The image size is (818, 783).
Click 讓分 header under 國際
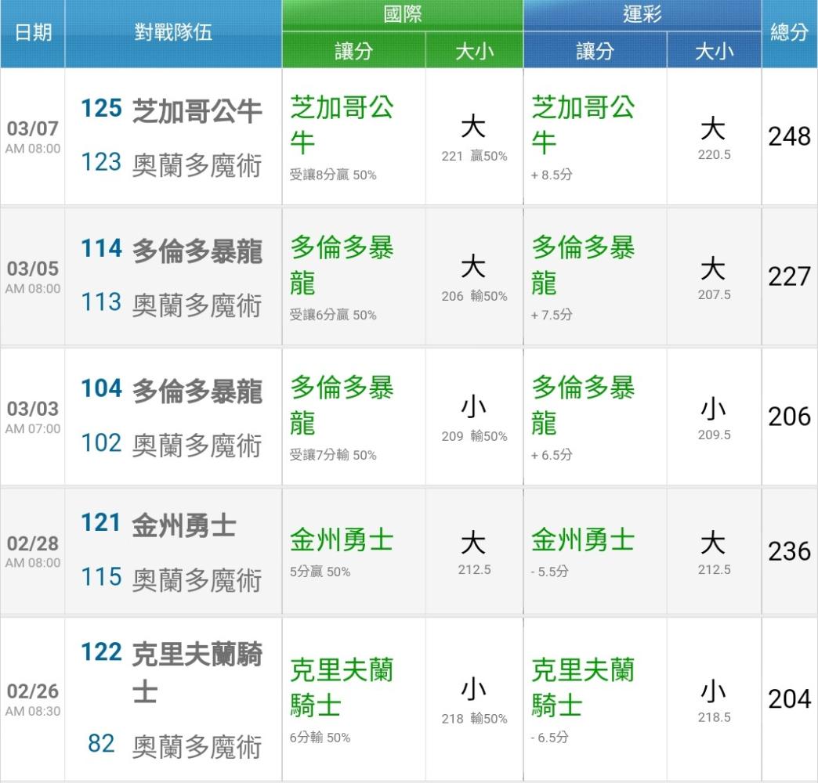353,51
